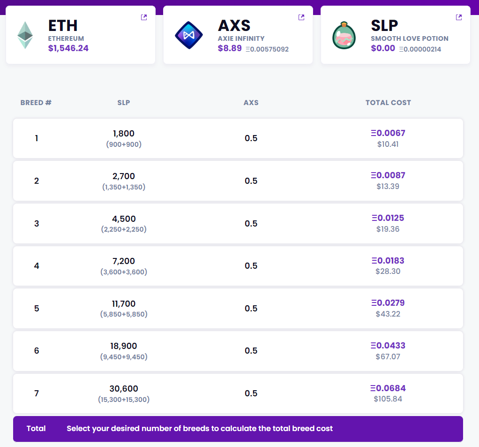The image size is (479, 447).
Task: Click the Ethereum diamond logo
Action: 25,35
